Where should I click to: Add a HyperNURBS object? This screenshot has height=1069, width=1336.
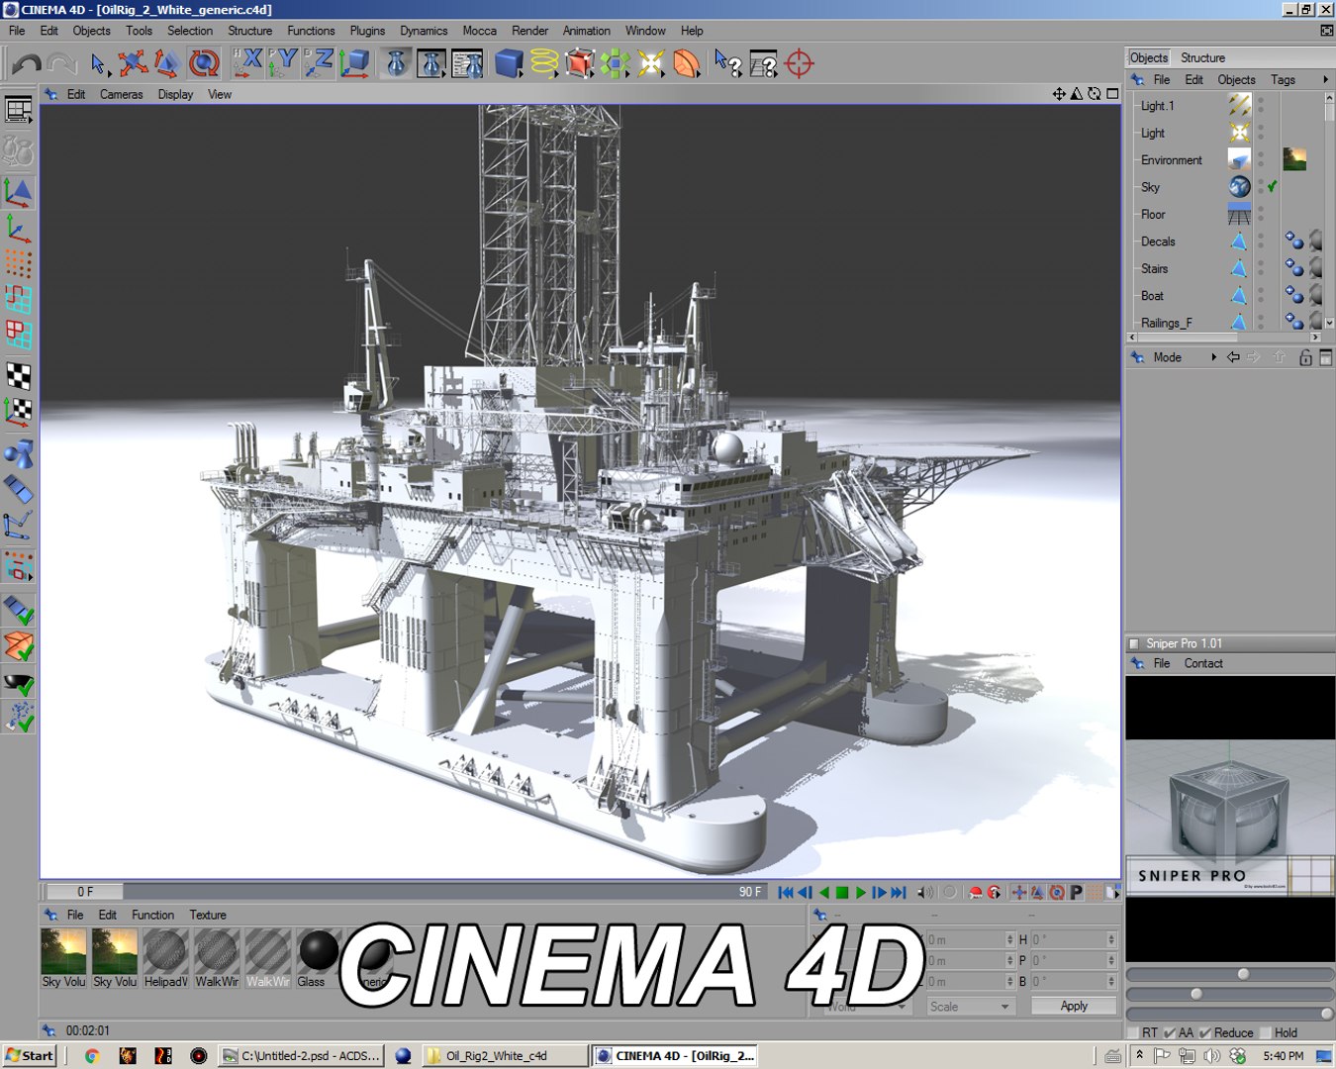pos(580,63)
